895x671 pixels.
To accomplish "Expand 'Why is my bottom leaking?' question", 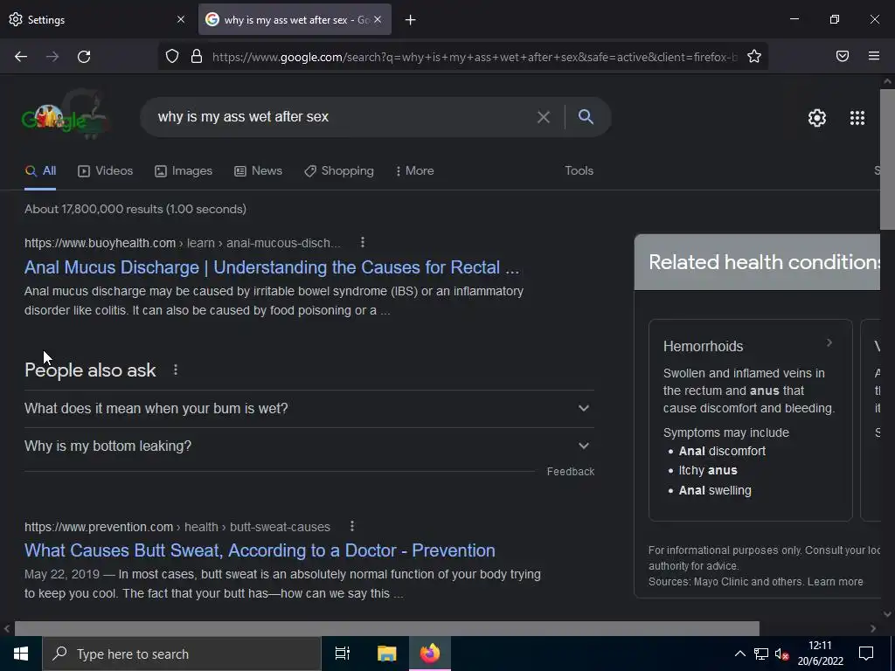I will coord(309,446).
